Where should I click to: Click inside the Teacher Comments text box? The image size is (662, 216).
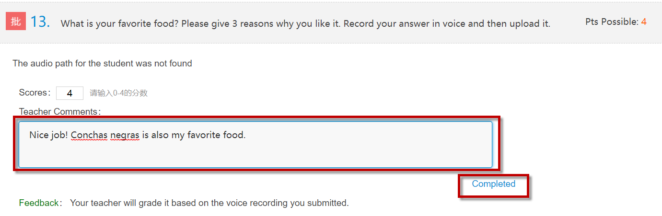tap(256, 144)
